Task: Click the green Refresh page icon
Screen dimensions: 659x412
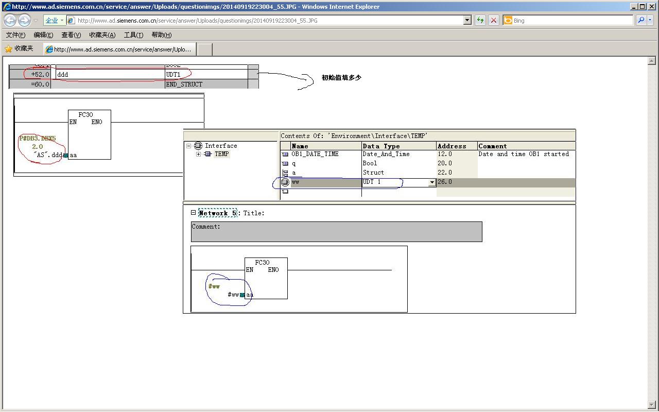Action: click(480, 20)
